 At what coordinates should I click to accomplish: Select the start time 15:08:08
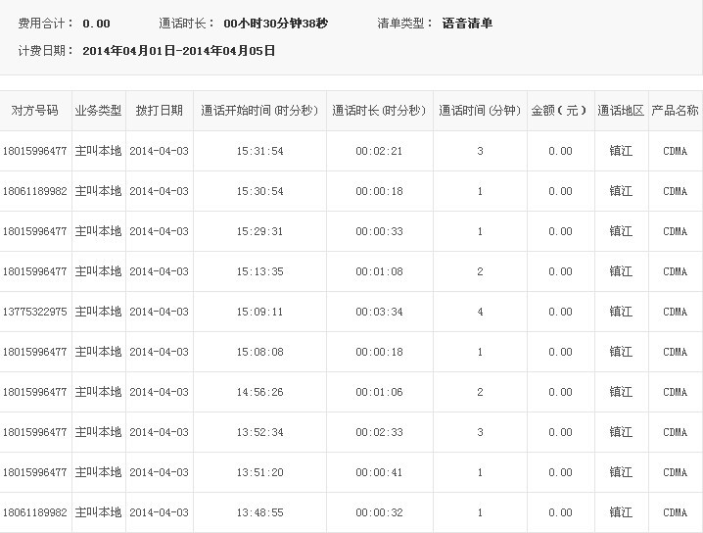pyautogui.click(x=260, y=352)
